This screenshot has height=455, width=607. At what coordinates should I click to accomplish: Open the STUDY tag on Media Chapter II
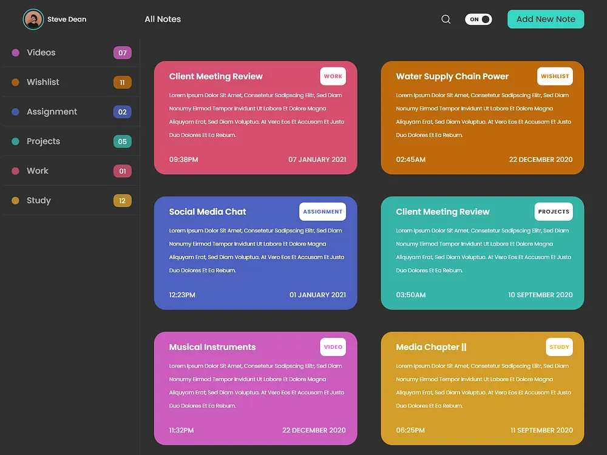pos(559,347)
